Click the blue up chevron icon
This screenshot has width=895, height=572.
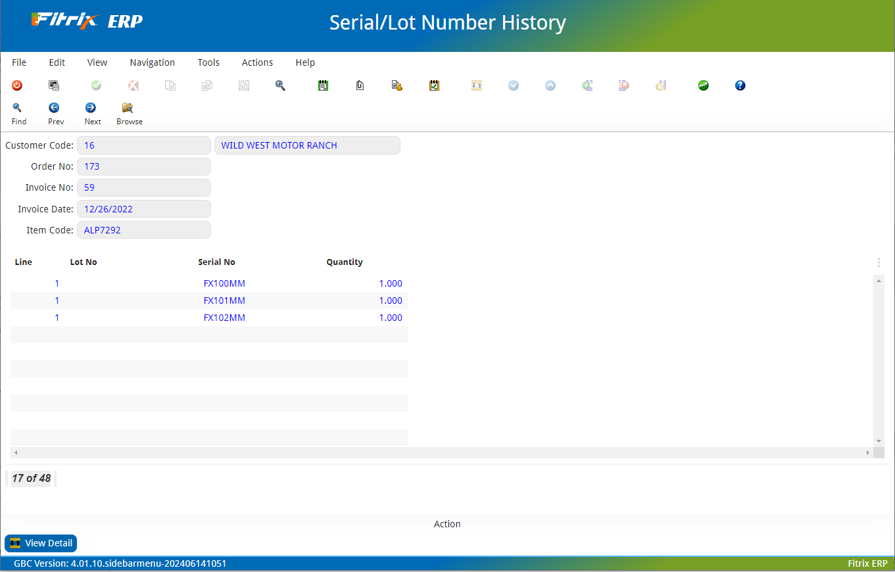pyautogui.click(x=550, y=85)
